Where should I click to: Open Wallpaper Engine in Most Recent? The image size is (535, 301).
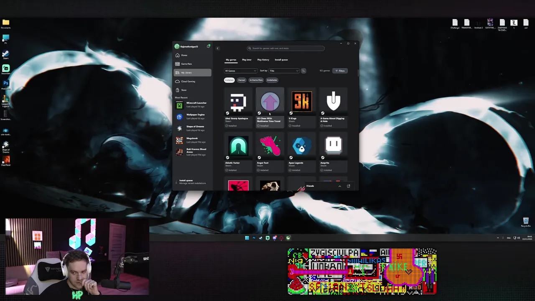(x=193, y=116)
